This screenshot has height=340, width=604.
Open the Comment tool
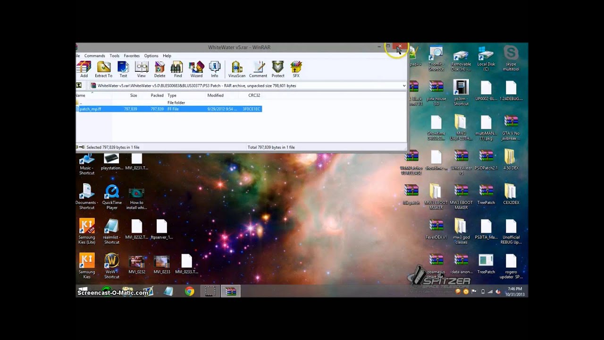(x=258, y=69)
